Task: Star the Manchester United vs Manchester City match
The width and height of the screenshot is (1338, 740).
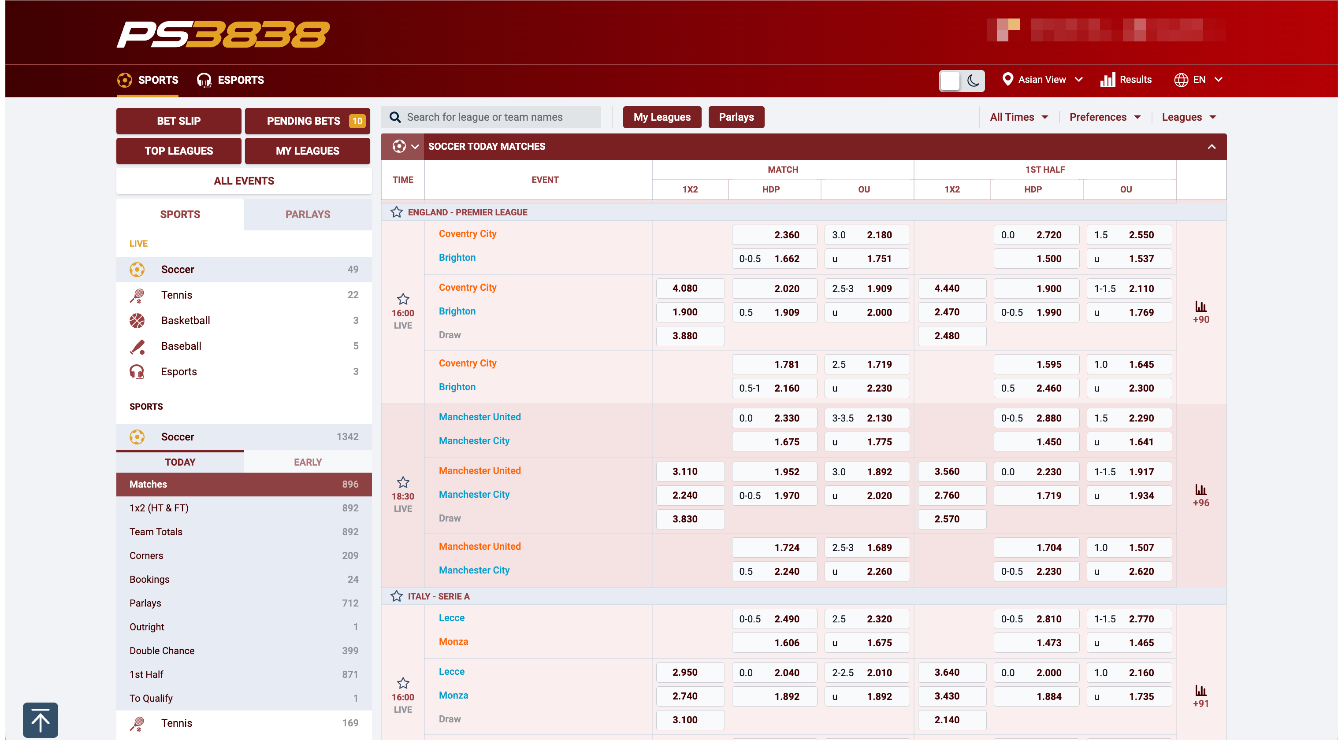Action: click(403, 482)
